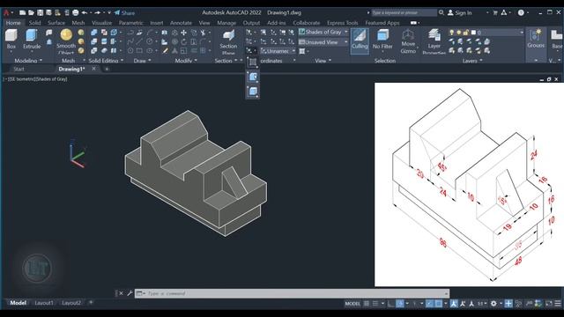Expand the Modify panel

click(x=186, y=61)
